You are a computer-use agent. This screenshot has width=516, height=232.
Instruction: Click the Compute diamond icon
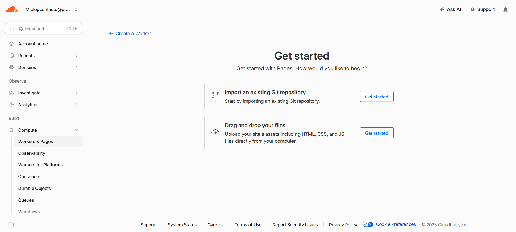(x=12, y=130)
